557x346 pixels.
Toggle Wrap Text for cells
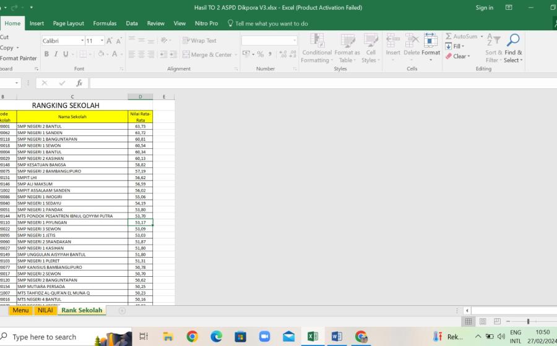pos(199,40)
